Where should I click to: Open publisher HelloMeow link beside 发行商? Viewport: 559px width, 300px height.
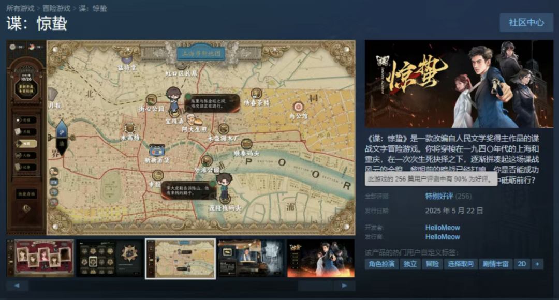pyautogui.click(x=443, y=237)
